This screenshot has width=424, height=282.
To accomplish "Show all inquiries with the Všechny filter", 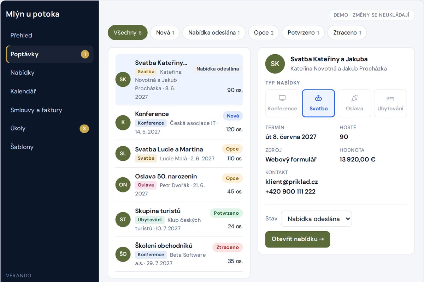I will pyautogui.click(x=128, y=33).
